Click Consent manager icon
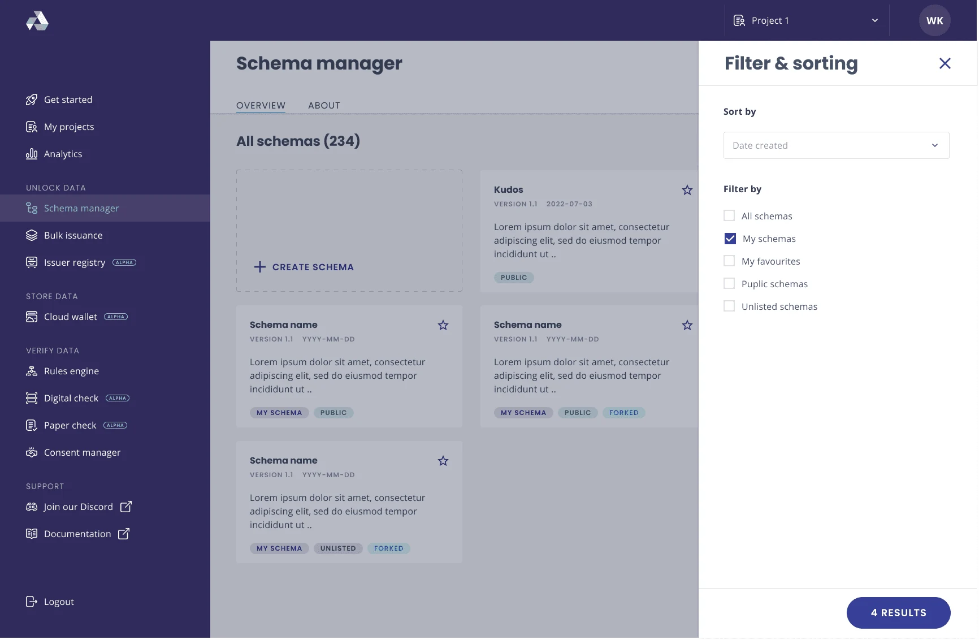 [32, 452]
